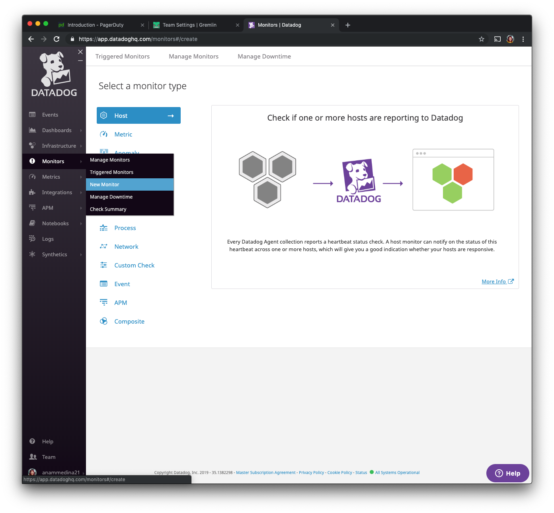Select Triggered Monitors in flyout menu

130,172
